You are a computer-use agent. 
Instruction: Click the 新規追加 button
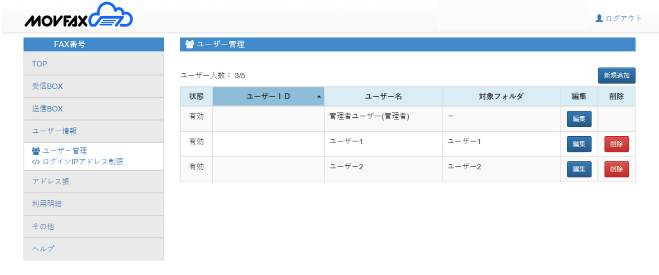pos(616,76)
